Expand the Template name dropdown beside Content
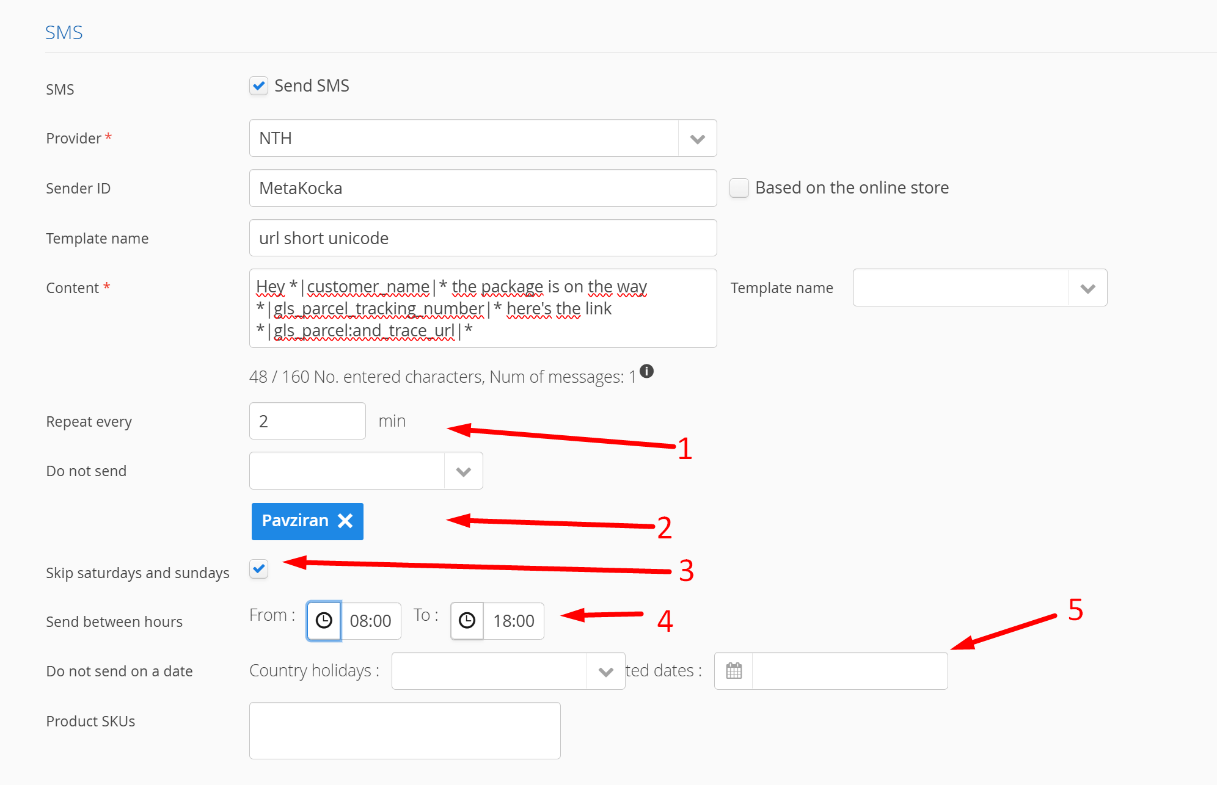This screenshot has width=1217, height=785. (x=1087, y=288)
